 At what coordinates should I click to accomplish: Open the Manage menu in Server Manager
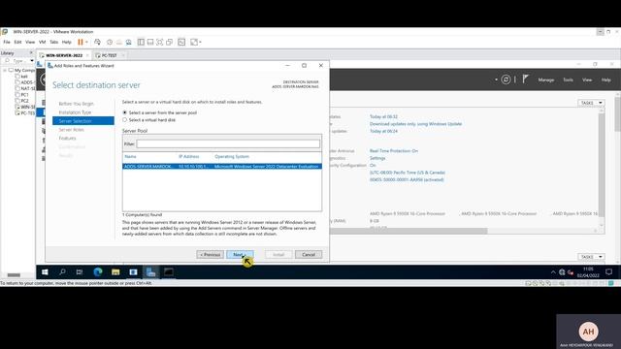pos(545,79)
